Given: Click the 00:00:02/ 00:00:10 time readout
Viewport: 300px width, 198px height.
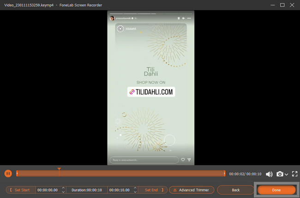Looking at the screenshot, I should coord(245,174).
